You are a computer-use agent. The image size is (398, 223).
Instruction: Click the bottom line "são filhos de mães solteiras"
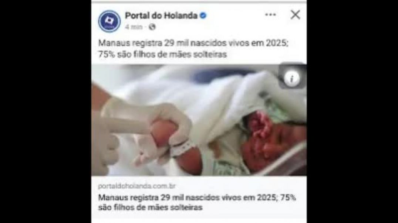(x=150, y=207)
